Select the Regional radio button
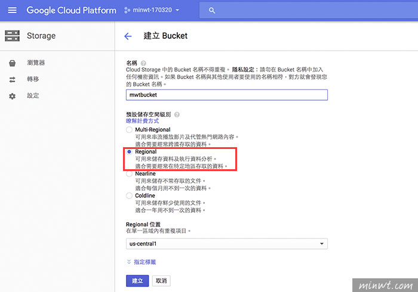This screenshot has height=292, width=418. point(130,152)
